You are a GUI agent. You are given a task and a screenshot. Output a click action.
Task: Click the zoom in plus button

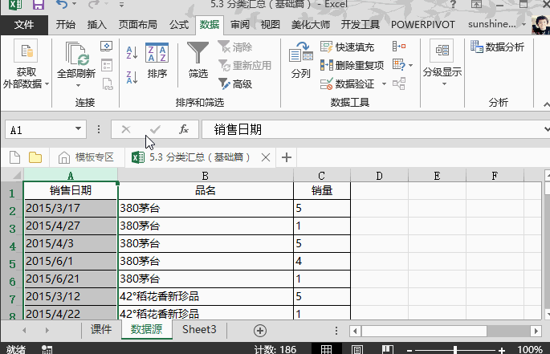(x=502, y=350)
